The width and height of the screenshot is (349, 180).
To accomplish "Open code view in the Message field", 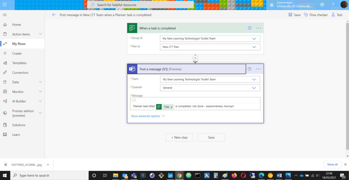I will tap(134, 100).
